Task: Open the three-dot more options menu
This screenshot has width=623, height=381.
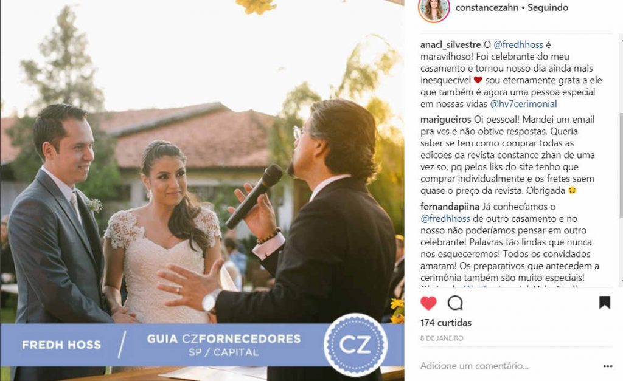Action: pyautogui.click(x=608, y=366)
